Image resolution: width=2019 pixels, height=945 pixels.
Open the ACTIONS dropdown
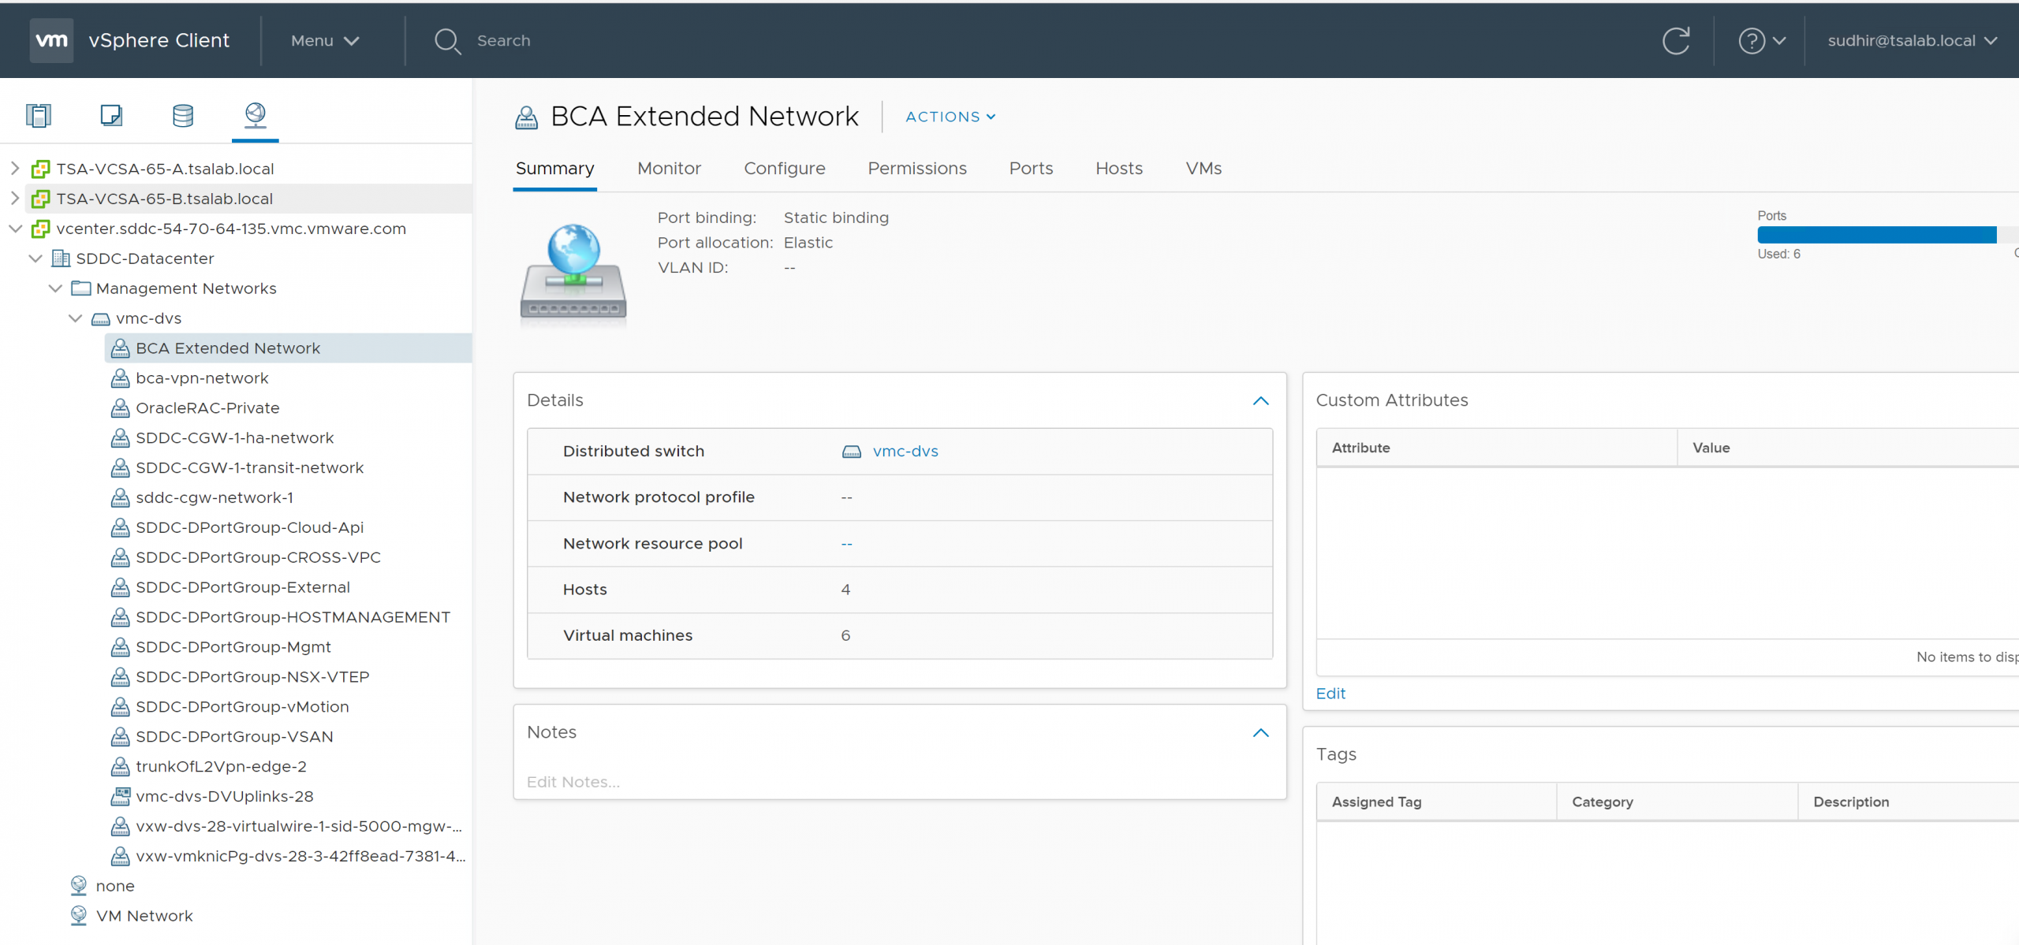(950, 117)
